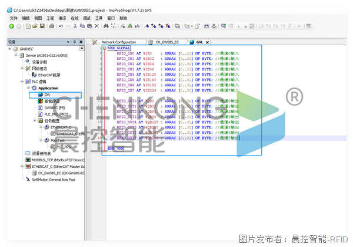
Task: Select the EtherCAT机架 tree item
Action: pyautogui.click(x=49, y=75)
